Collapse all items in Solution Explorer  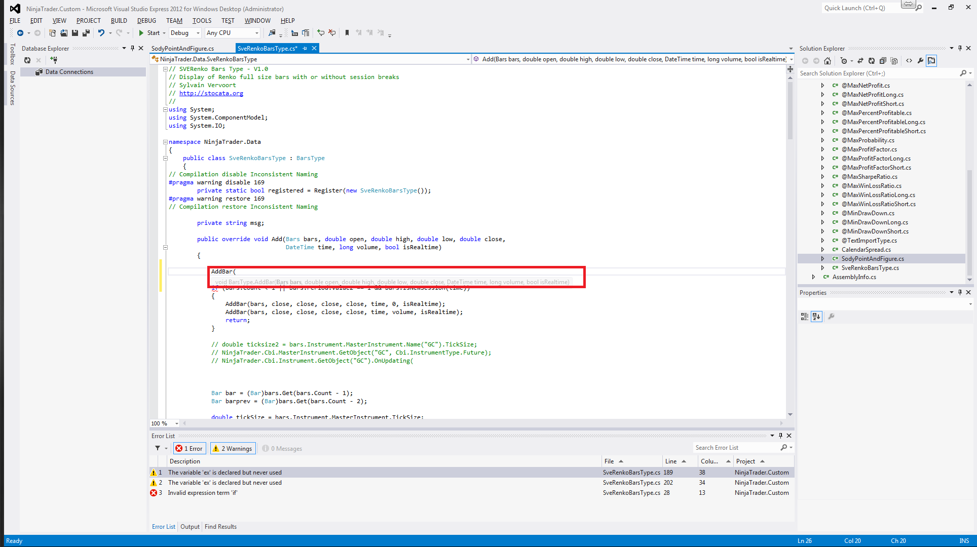click(x=883, y=61)
